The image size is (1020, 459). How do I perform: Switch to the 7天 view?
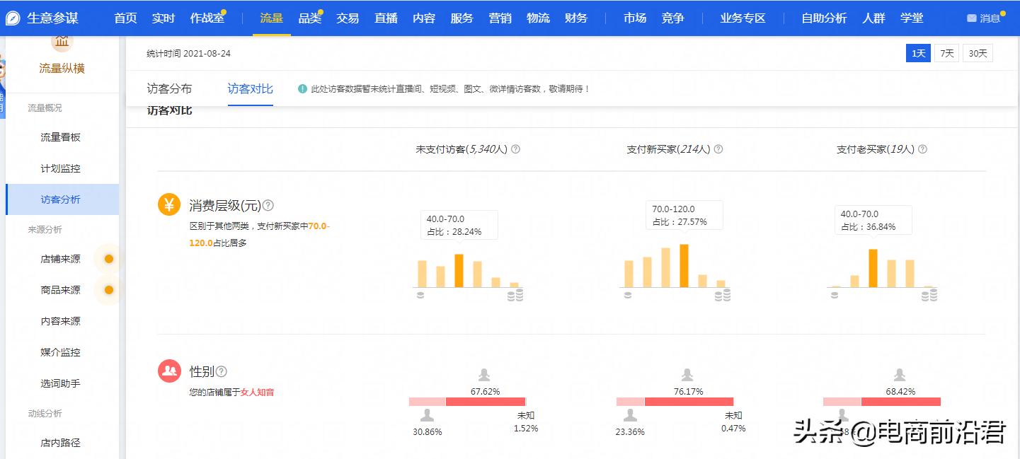click(x=947, y=52)
